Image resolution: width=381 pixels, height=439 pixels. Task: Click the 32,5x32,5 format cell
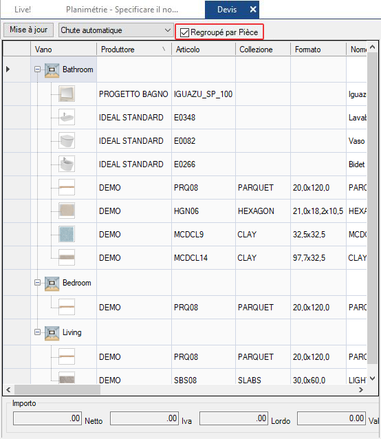318,235
